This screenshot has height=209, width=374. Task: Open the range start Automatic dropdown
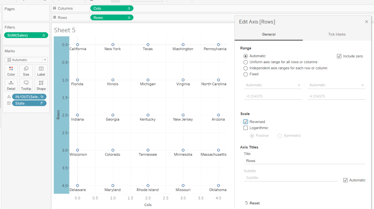(x=273, y=85)
